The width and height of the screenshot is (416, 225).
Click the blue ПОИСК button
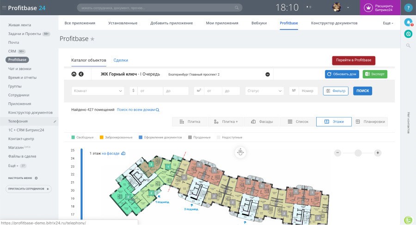[x=363, y=91]
